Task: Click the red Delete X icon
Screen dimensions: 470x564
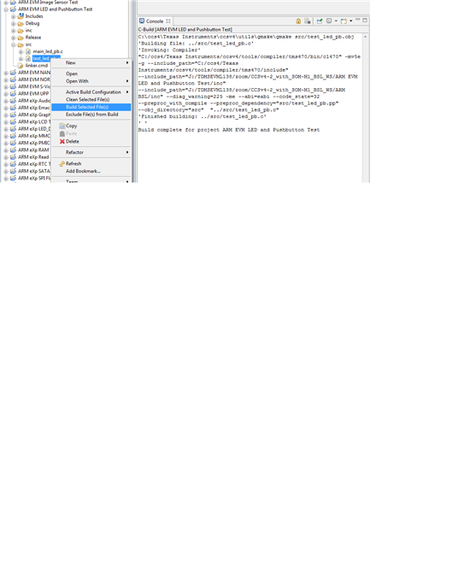Action: point(62,142)
